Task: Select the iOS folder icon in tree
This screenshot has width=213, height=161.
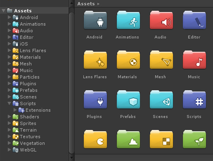Action: click(15, 44)
